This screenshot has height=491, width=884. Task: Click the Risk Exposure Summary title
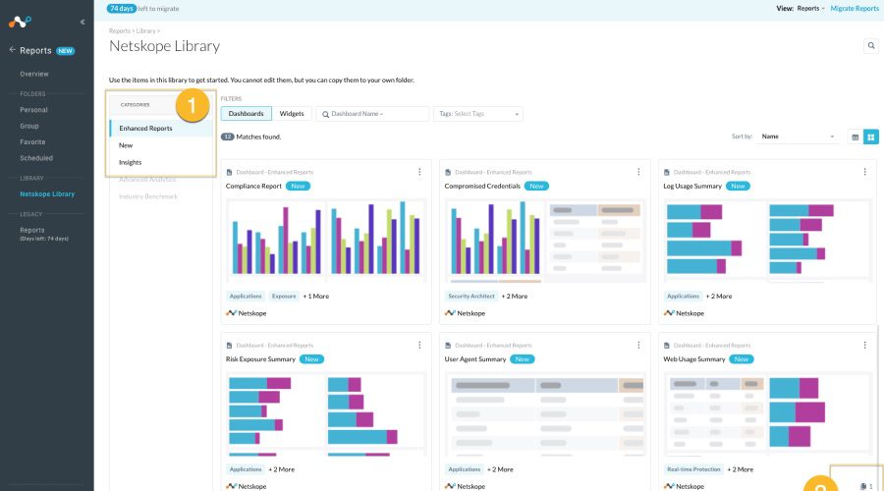coord(260,359)
